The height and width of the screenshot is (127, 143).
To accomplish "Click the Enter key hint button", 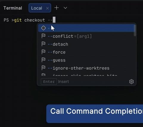I will [x=49, y=82].
